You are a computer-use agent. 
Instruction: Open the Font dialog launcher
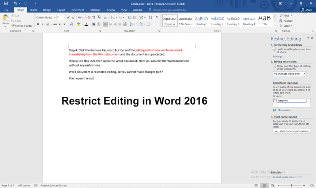coord(100,31)
